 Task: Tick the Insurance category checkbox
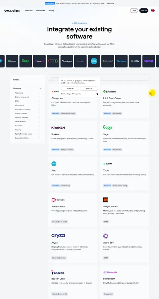click(x=39, y=126)
